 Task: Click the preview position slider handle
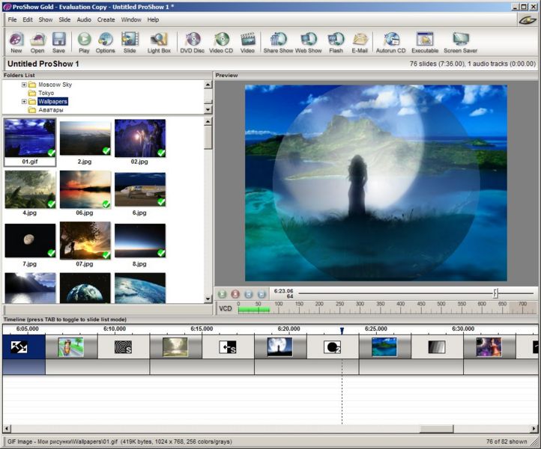[495, 293]
